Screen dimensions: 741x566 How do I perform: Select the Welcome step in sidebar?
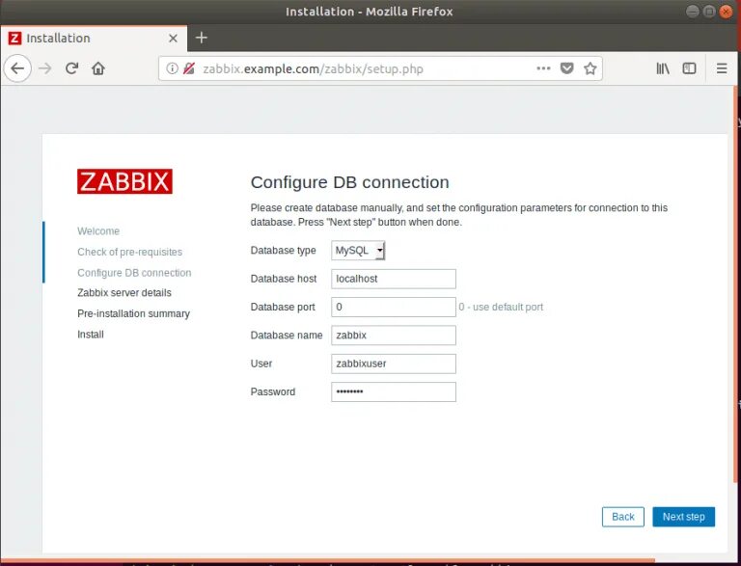pos(98,231)
